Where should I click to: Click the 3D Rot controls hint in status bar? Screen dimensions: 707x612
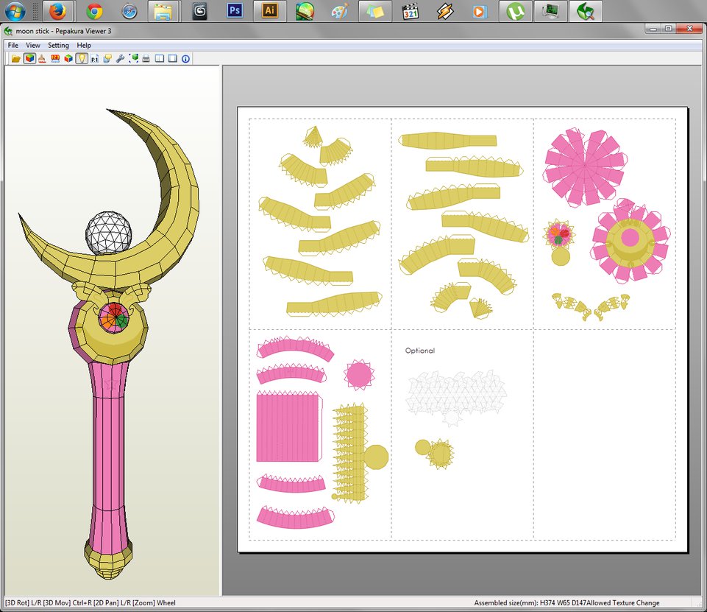click(x=90, y=602)
